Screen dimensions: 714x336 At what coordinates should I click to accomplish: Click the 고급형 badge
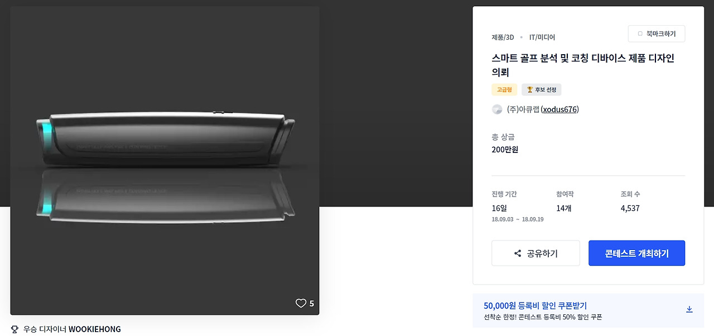pyautogui.click(x=504, y=89)
